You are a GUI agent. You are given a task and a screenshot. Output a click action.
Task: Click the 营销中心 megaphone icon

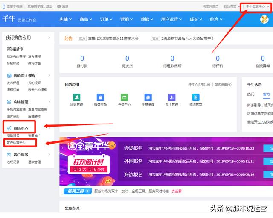9,128
